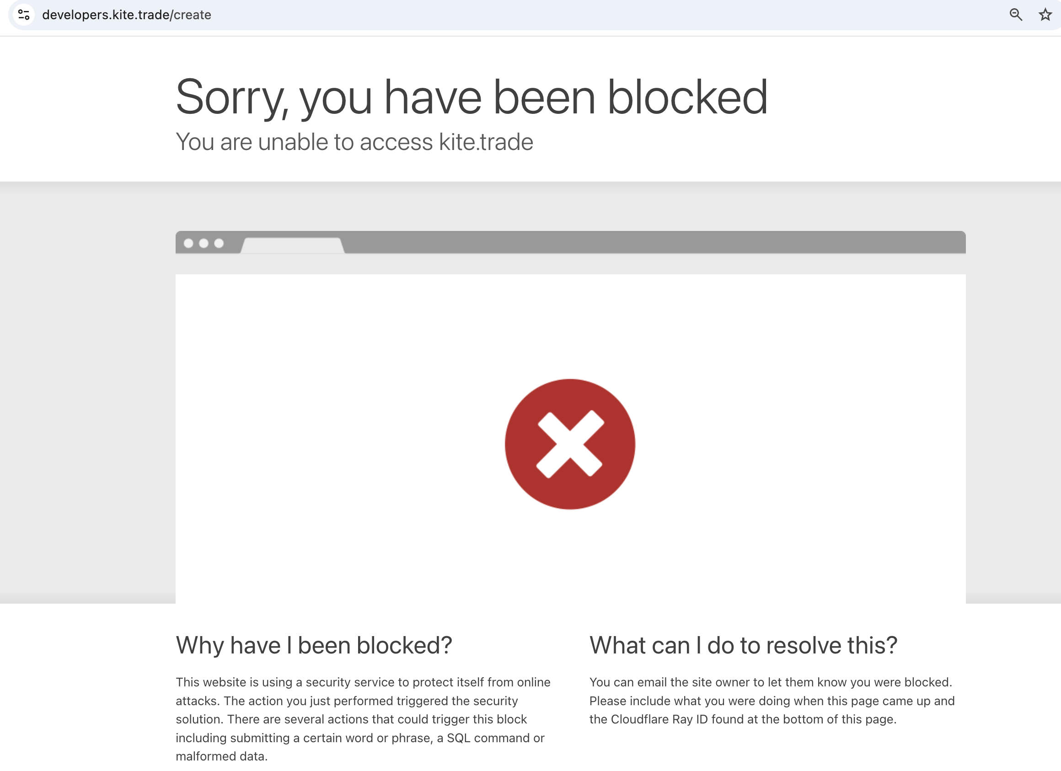Viewport: 1061px width, 771px height.
Task: Click the middle dot in illustrated browser window
Action: 204,243
